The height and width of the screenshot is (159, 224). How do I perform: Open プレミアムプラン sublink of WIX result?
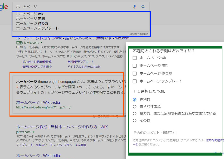coord(61,145)
